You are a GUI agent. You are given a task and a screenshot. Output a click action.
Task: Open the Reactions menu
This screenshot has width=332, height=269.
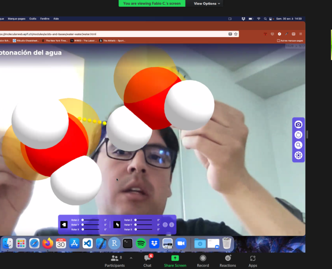227,261
